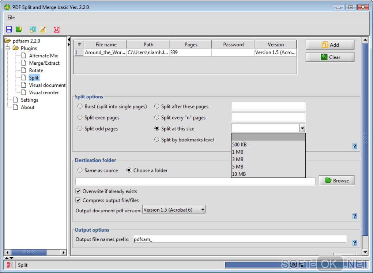Click help icon in Output options section
Viewport: 373px width, 273px height.
(x=354, y=243)
